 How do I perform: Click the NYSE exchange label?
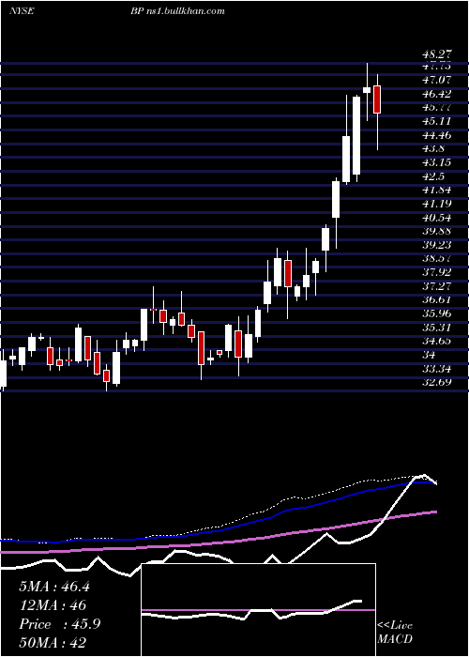coord(22,11)
